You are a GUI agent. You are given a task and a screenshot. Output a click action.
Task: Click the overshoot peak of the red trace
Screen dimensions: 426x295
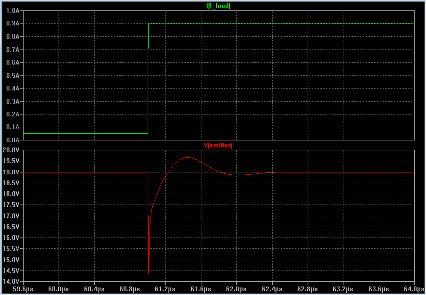pyautogui.click(x=187, y=157)
